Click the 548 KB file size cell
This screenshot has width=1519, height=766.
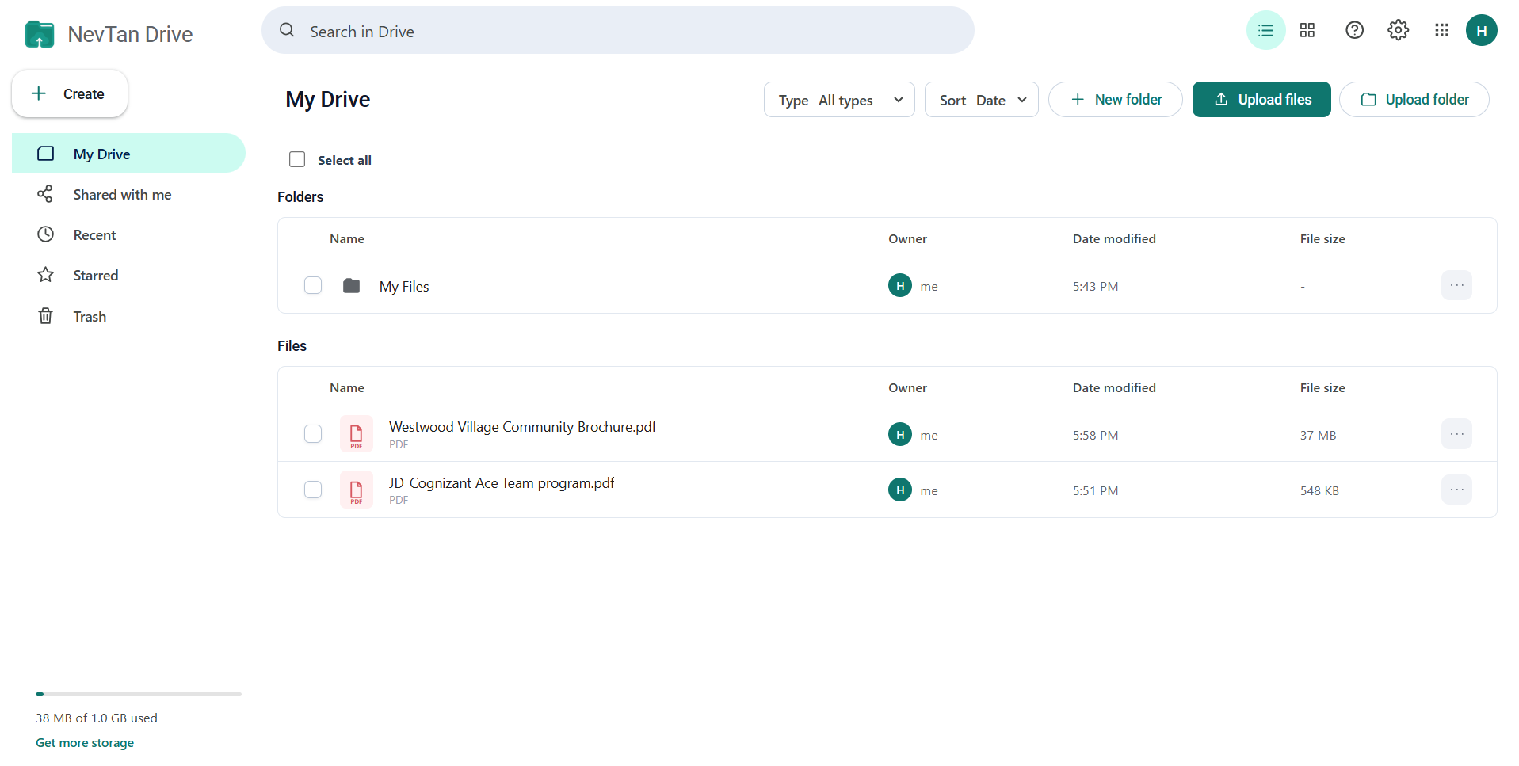(1319, 490)
